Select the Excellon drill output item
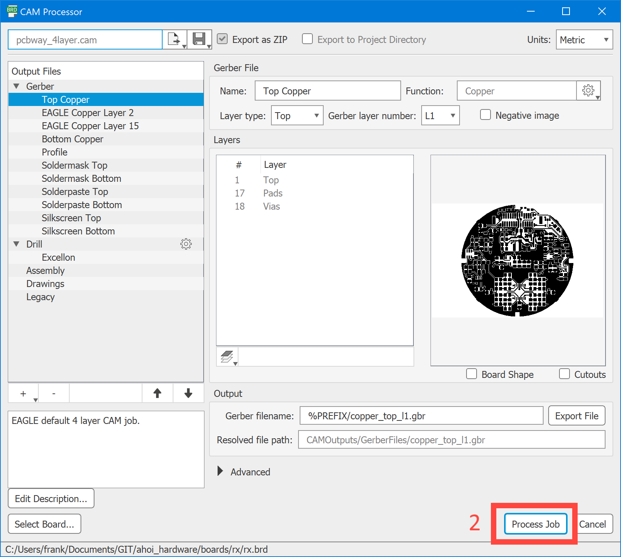 (x=58, y=257)
